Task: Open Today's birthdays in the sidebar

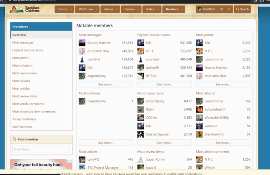Action: click(24, 119)
